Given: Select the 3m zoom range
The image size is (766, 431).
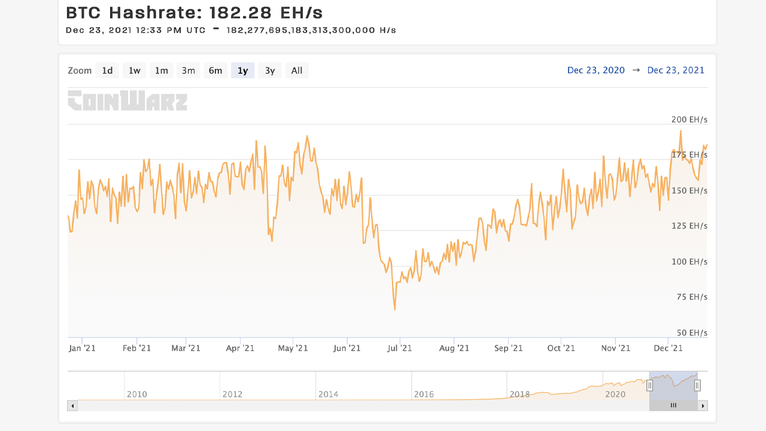Looking at the screenshot, I should pyautogui.click(x=189, y=71).
